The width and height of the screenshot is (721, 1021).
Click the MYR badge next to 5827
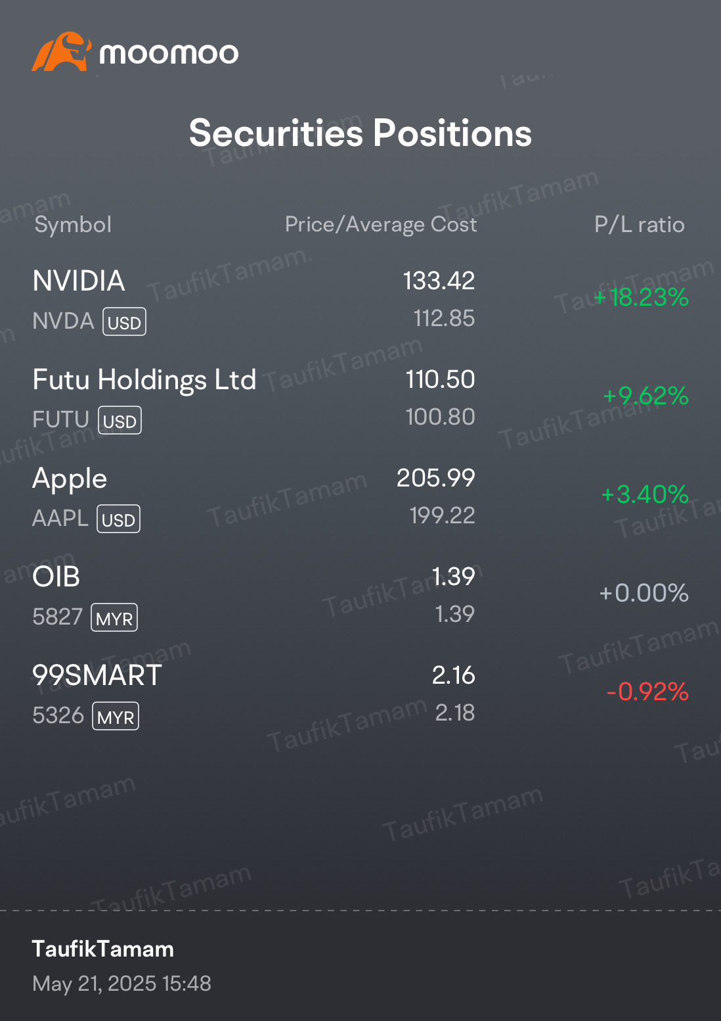point(114,618)
